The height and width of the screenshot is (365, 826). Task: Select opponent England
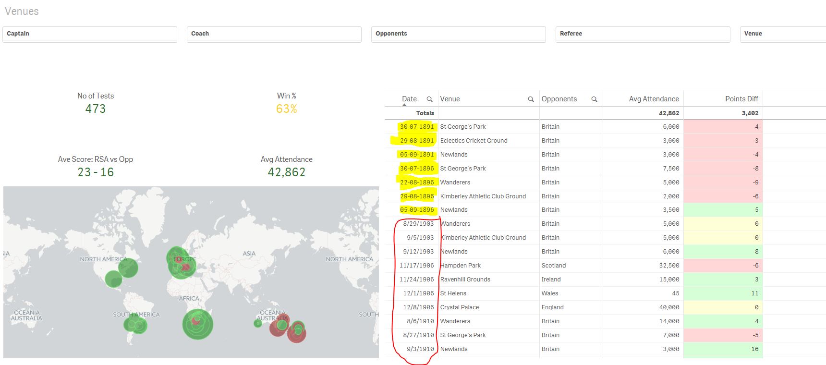click(x=552, y=307)
